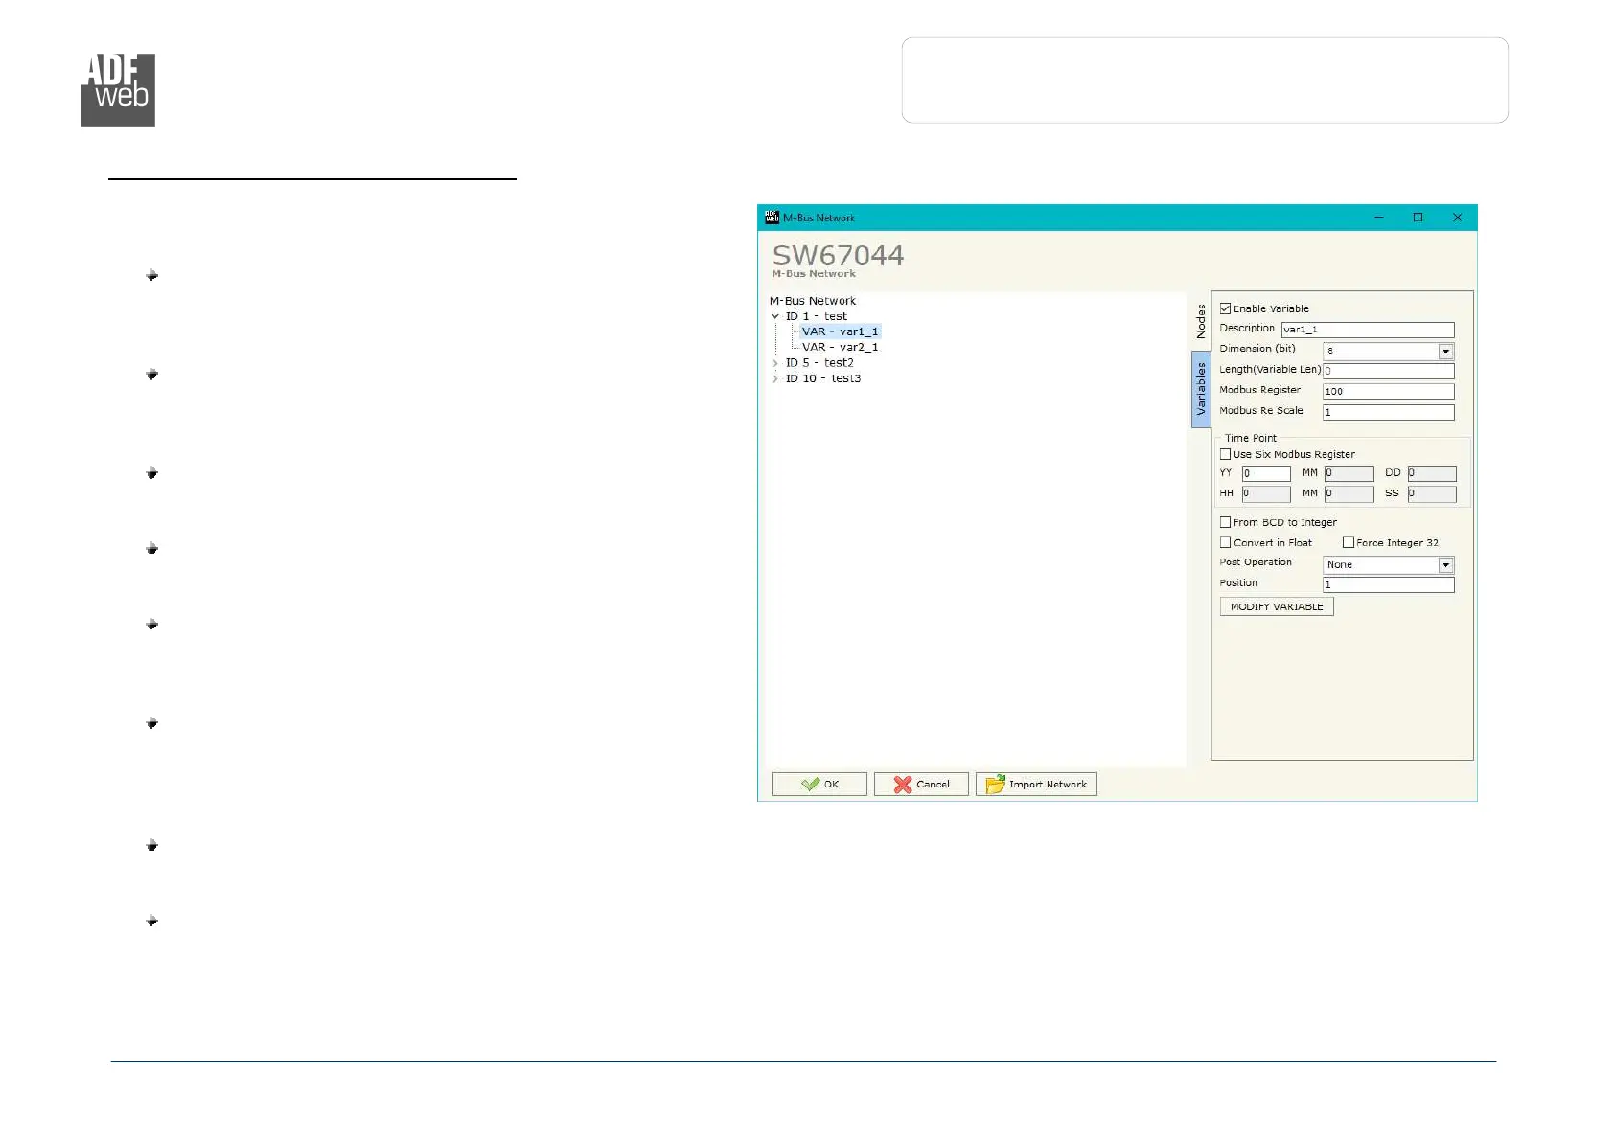Screen dimensions: 1614x1140
Task: Open the Dimension (bit) dropdown
Action: click(x=1446, y=352)
